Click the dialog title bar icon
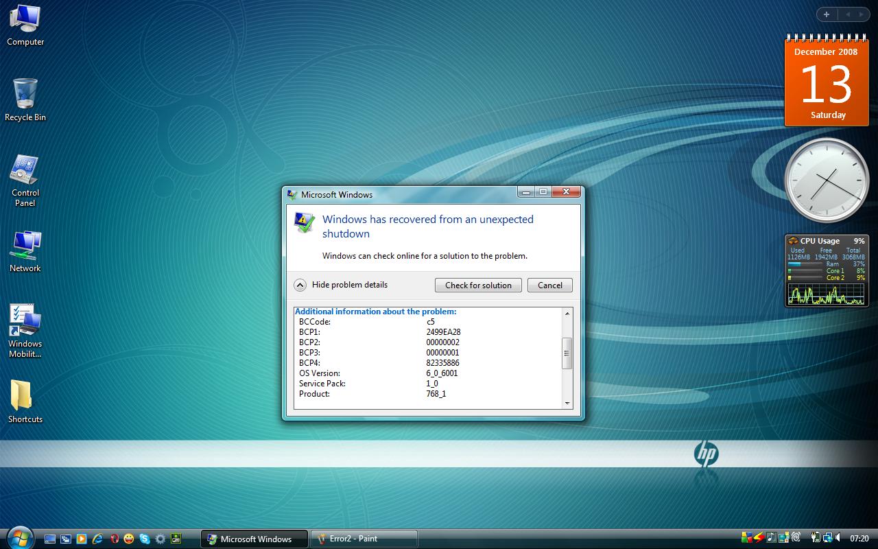878x549 pixels. [292, 194]
